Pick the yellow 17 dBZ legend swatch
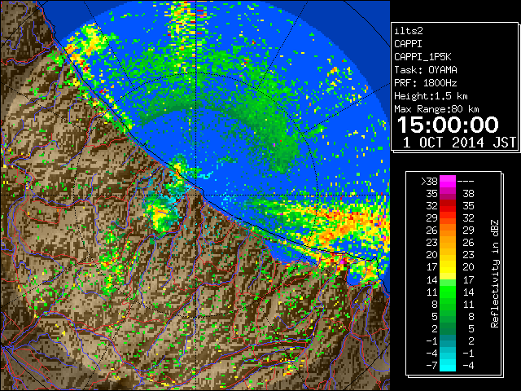 [x=448, y=267]
